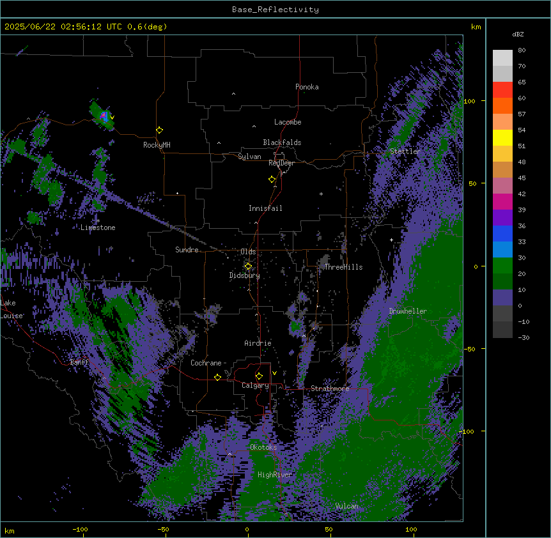Screen dimensions: 551x538
Task: Click the Lacombe city label
Action: coord(288,122)
